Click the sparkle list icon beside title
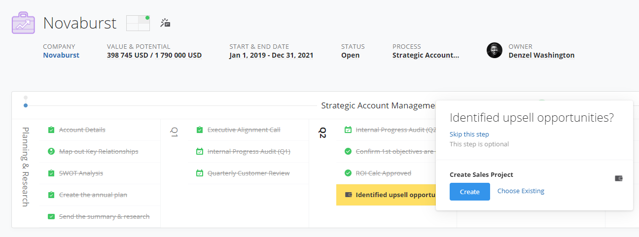This screenshot has width=639, height=237. (x=166, y=23)
